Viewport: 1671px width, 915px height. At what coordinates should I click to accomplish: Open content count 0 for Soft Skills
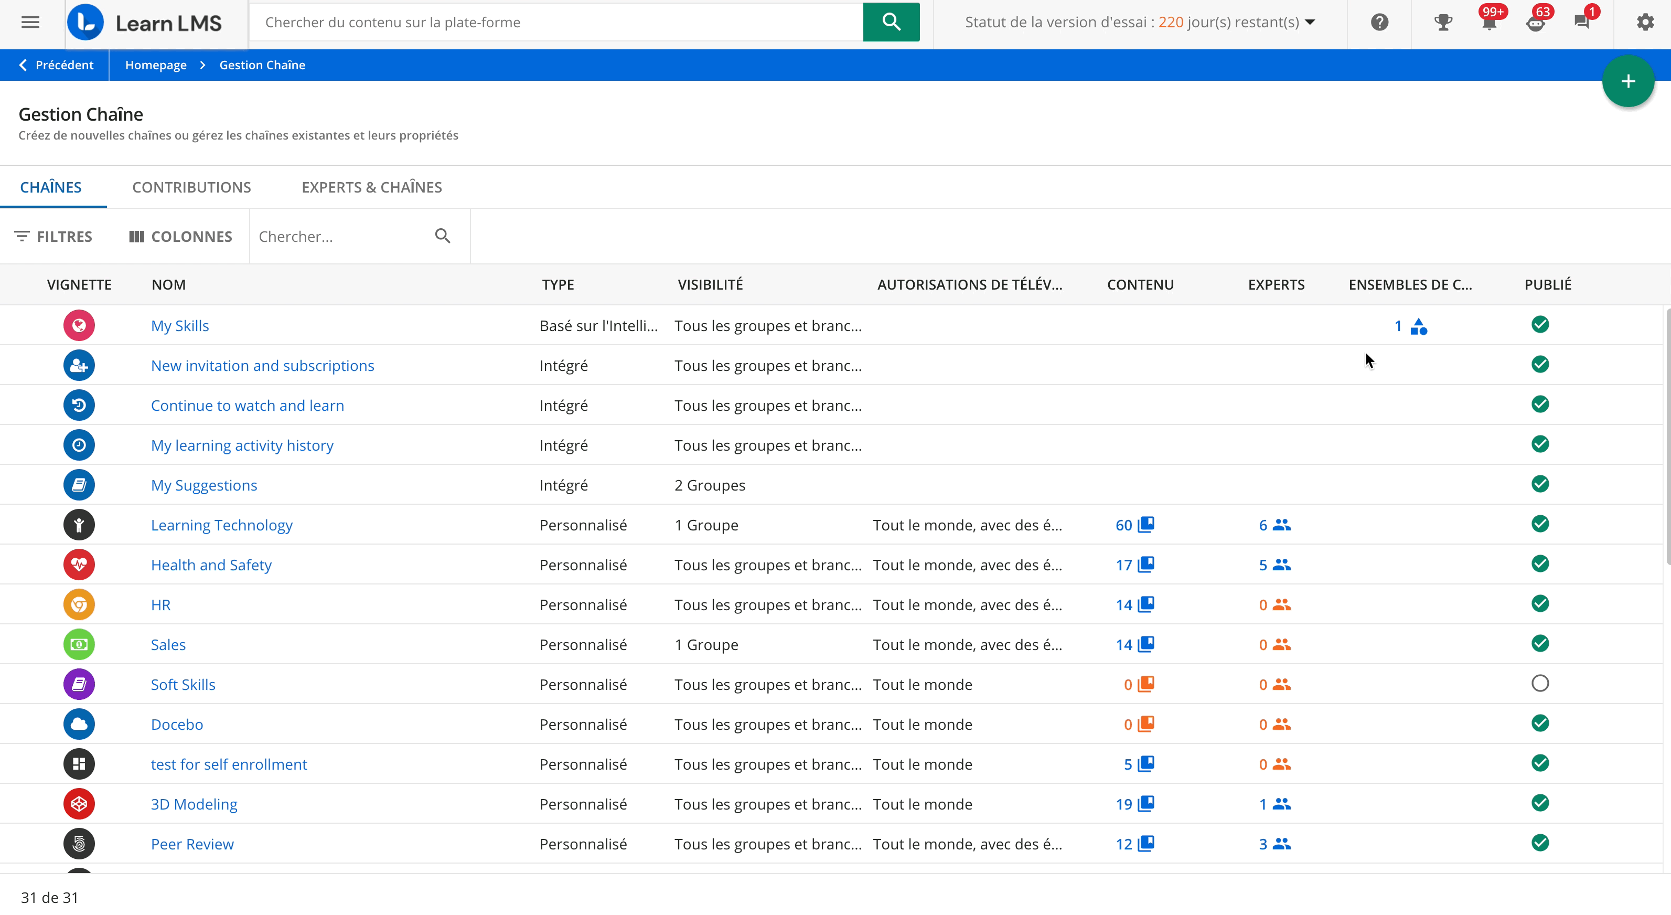1139,684
